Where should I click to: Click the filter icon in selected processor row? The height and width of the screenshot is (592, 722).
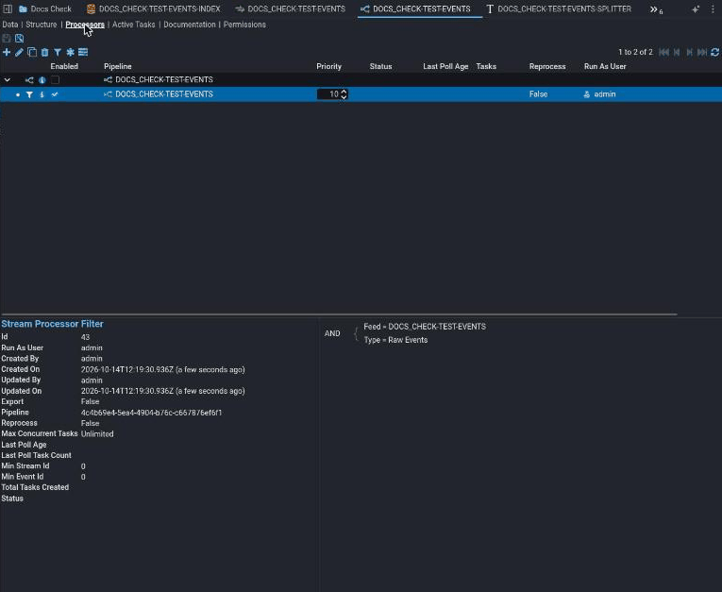pyautogui.click(x=29, y=94)
